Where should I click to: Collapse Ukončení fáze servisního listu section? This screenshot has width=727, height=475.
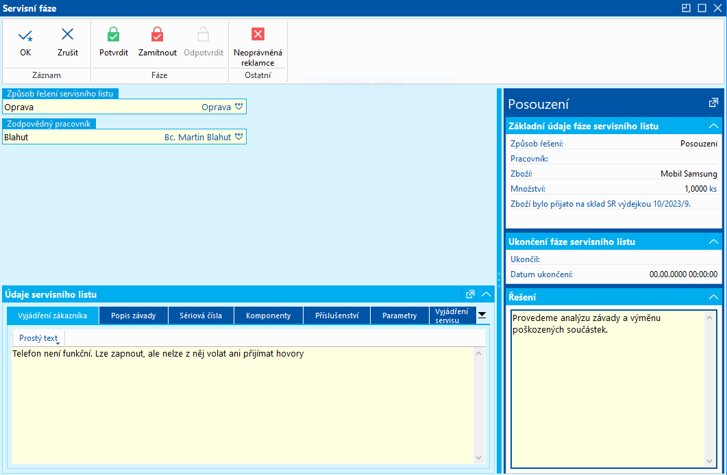[x=713, y=242]
